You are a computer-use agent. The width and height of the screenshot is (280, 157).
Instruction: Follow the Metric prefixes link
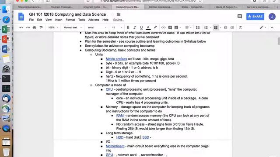click(116, 59)
